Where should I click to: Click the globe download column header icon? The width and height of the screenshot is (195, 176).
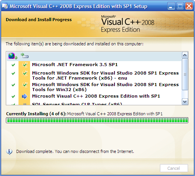point(13,56)
